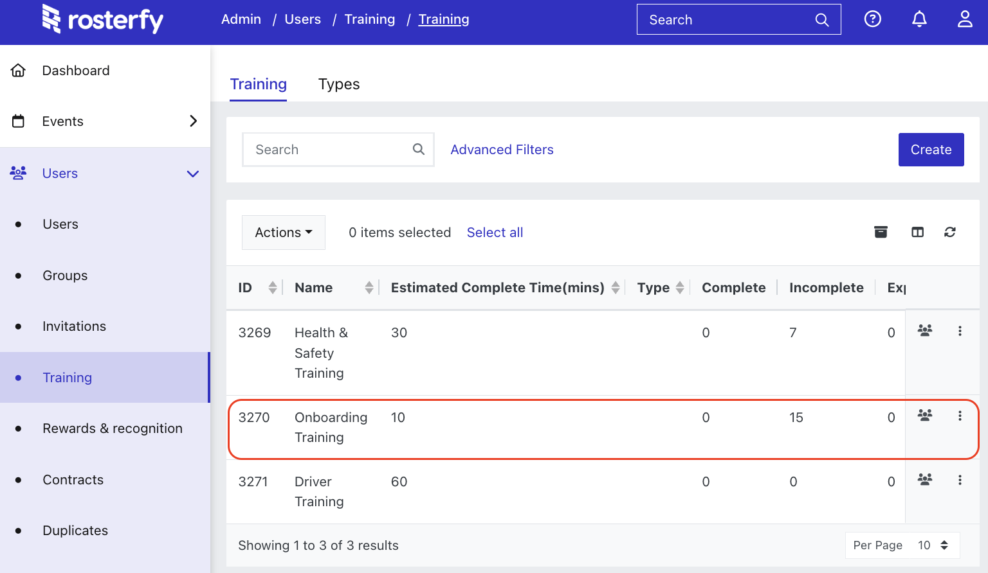The image size is (988, 573).
Task: Open Training in the sidebar
Action: pos(67,378)
